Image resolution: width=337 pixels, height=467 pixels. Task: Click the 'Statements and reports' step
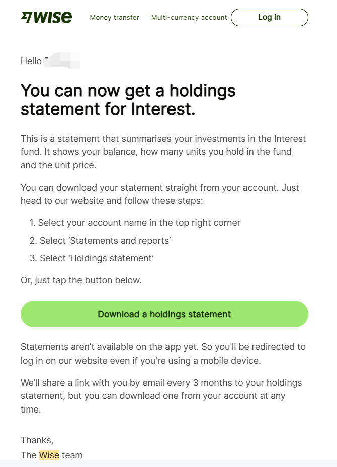tap(100, 241)
